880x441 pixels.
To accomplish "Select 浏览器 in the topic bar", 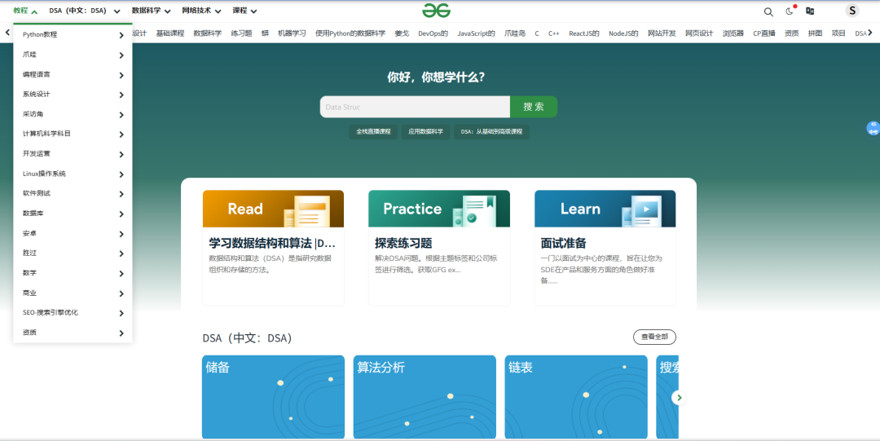I will [733, 33].
